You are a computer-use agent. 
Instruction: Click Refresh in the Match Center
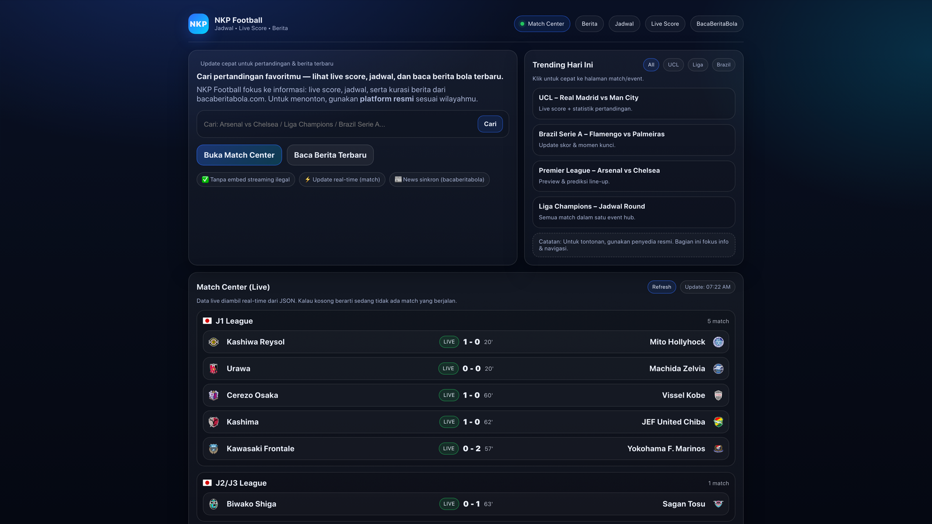(661, 286)
